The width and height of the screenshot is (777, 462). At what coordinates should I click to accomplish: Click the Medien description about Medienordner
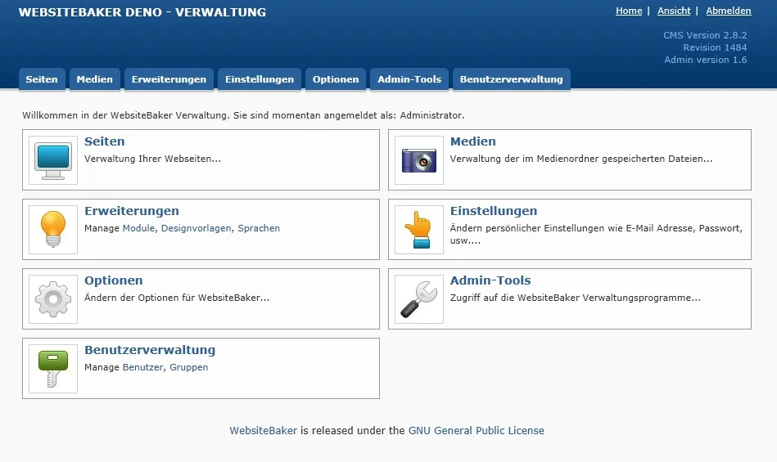(x=581, y=159)
